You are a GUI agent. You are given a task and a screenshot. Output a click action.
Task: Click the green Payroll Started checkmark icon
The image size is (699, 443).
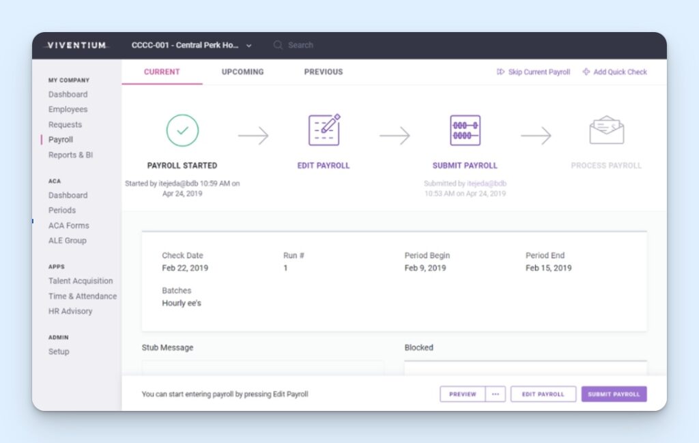click(x=182, y=130)
